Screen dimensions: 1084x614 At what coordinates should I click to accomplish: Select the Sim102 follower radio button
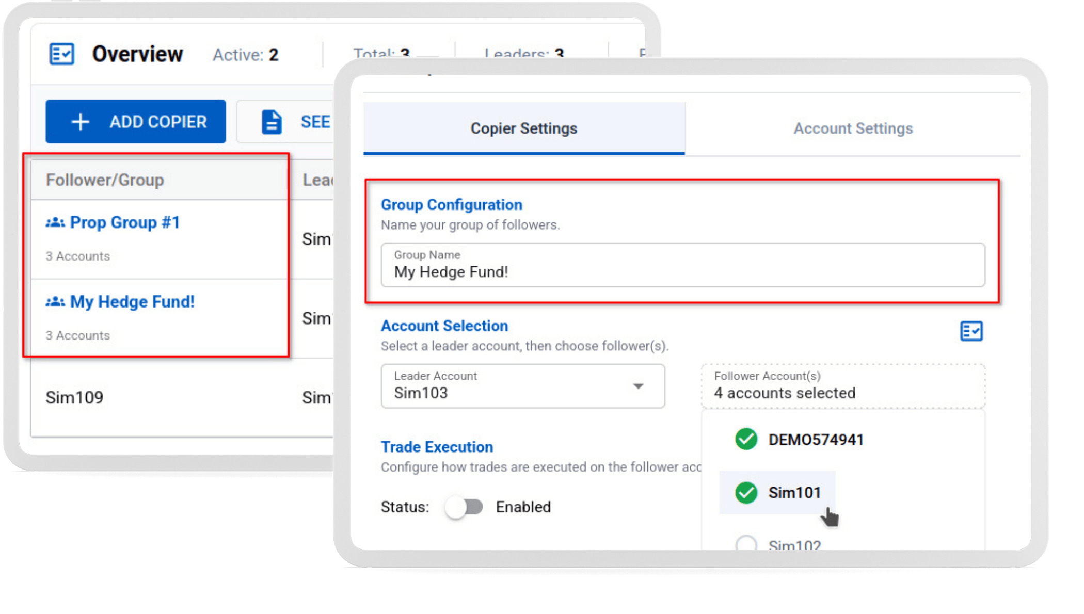pyautogui.click(x=746, y=543)
